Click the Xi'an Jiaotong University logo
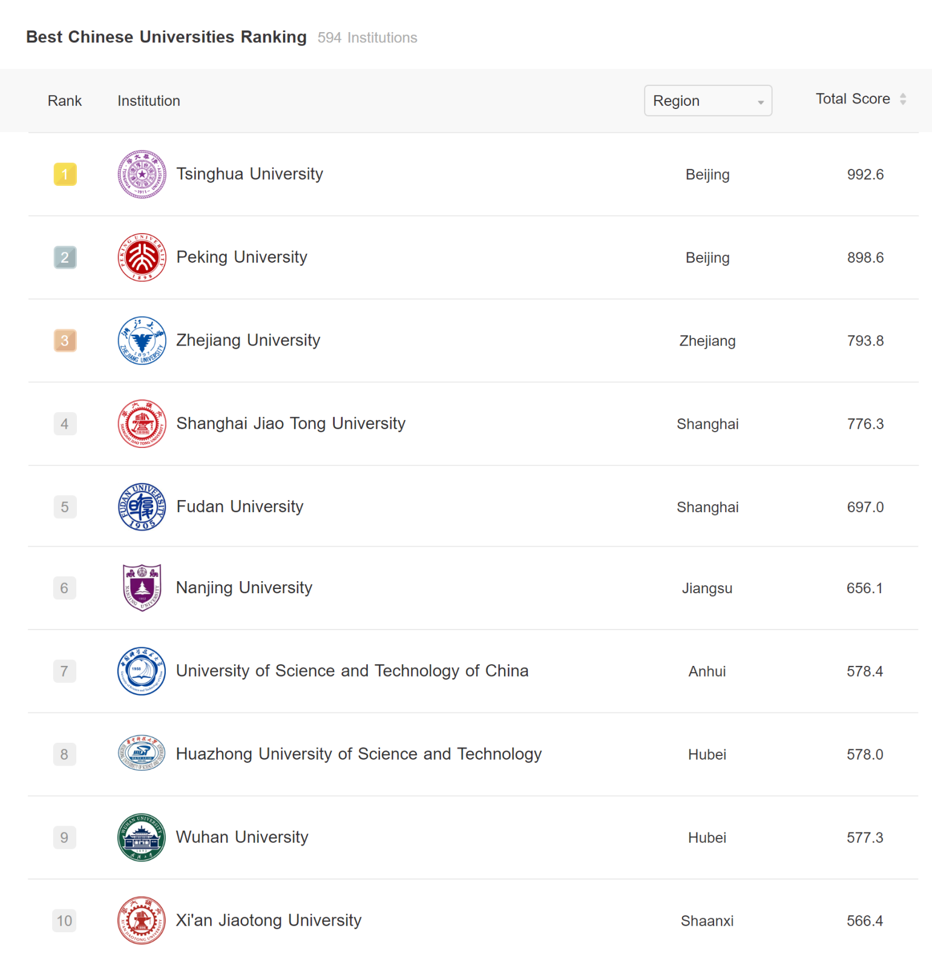 coord(142,920)
